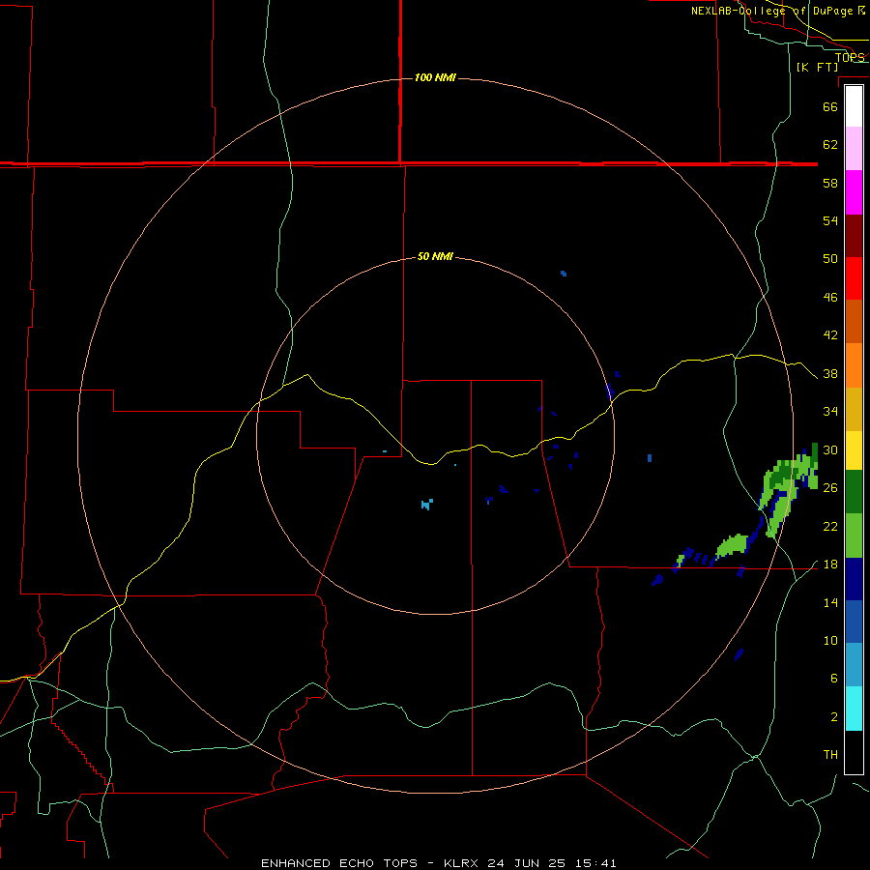This screenshot has height=870, width=870.
Task: Click the gold legend swatch near 34
Action: (854, 409)
